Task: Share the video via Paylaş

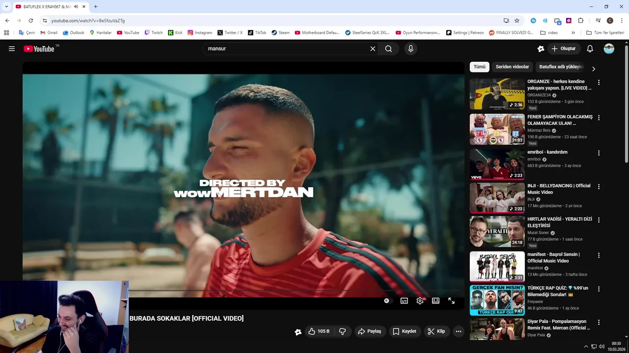Action: [370, 331]
